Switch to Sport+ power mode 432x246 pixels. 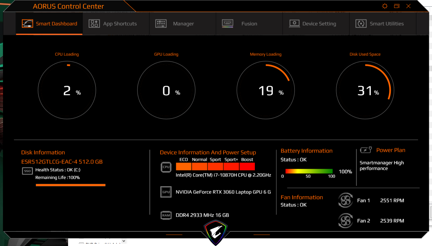tap(231, 167)
